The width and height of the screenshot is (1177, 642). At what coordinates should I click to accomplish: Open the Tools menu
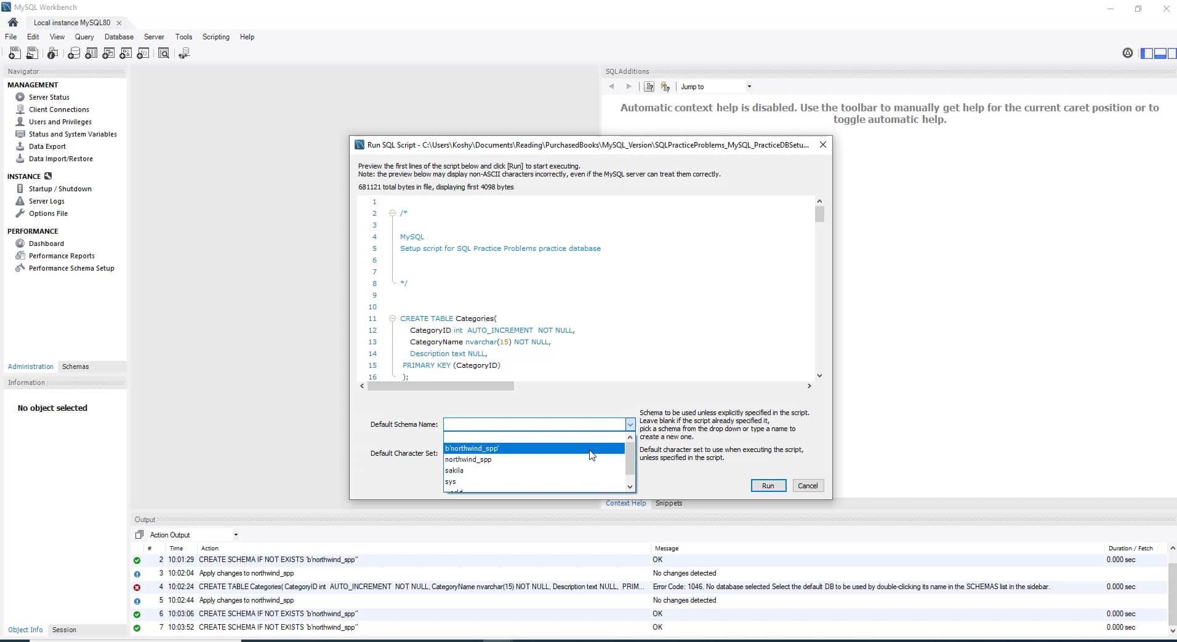click(x=183, y=37)
